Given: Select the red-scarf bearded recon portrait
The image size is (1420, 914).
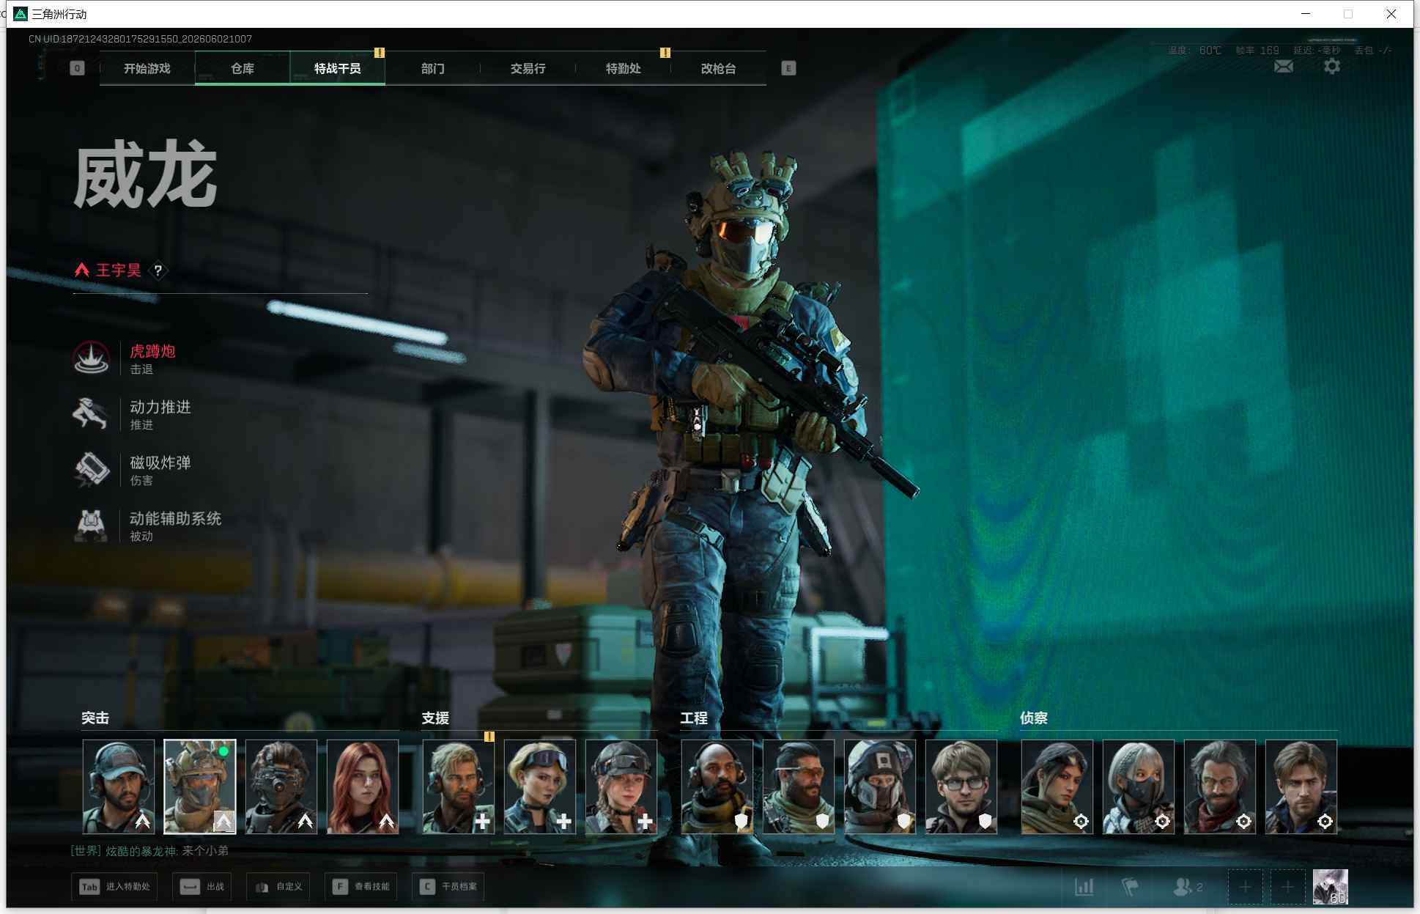Looking at the screenshot, I should tap(1220, 786).
